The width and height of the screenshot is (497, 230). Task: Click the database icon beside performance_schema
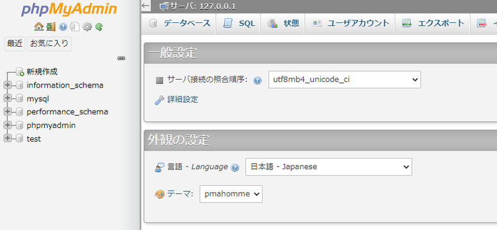click(19, 112)
